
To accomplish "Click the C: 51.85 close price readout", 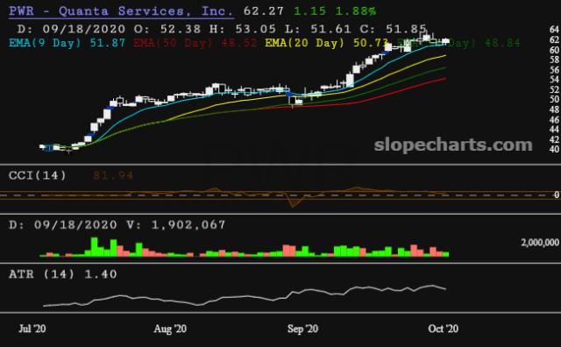I will (x=393, y=29).
